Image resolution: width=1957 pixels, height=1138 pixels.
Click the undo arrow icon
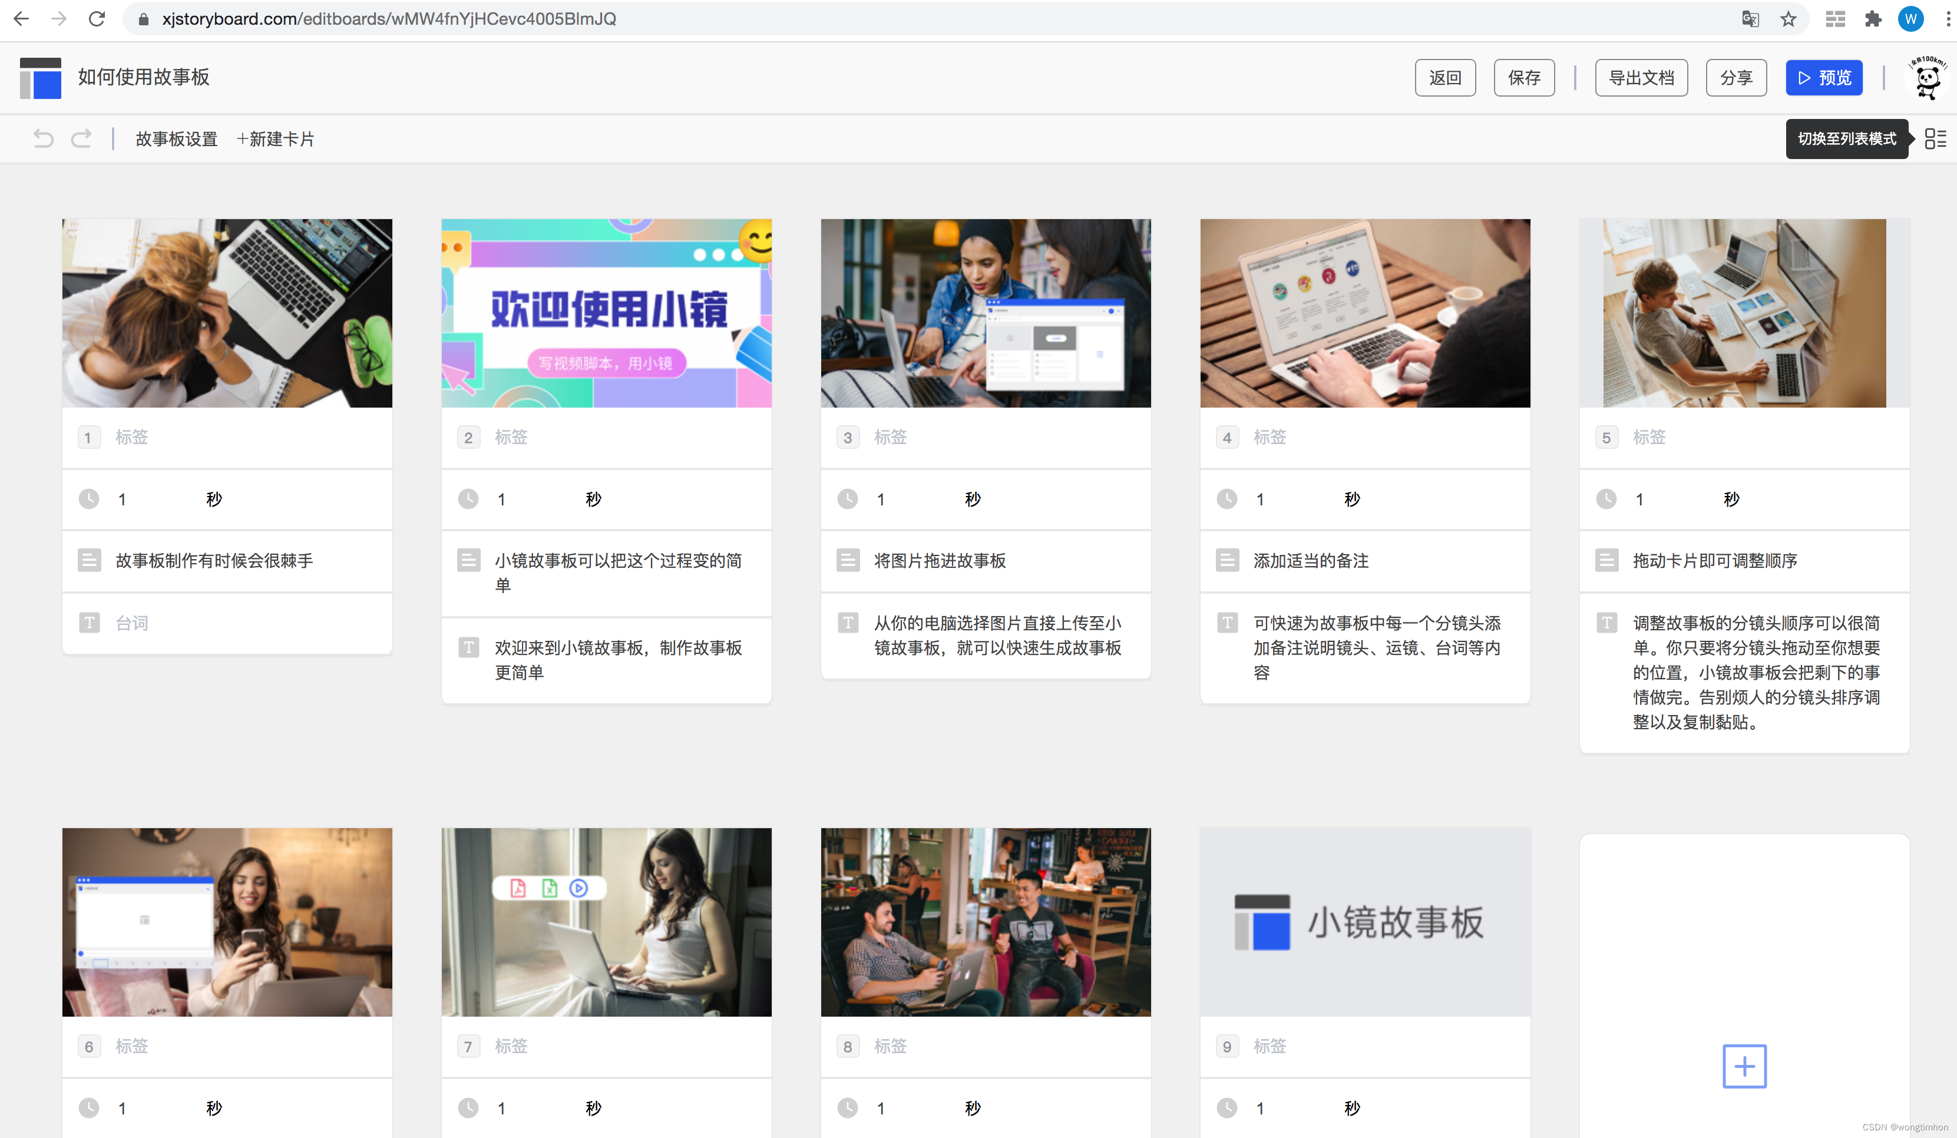point(44,138)
